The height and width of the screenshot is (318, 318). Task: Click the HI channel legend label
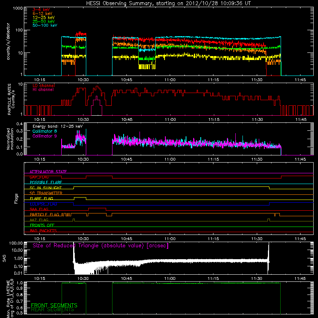pos(43,90)
